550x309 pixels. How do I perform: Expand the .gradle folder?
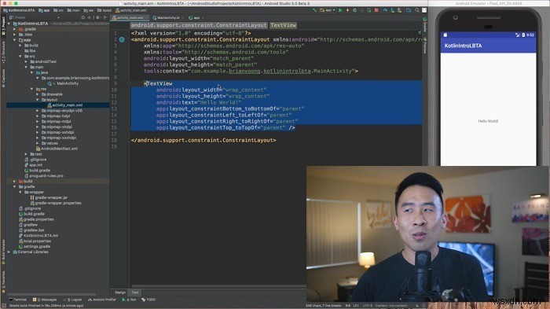[x=15, y=29]
